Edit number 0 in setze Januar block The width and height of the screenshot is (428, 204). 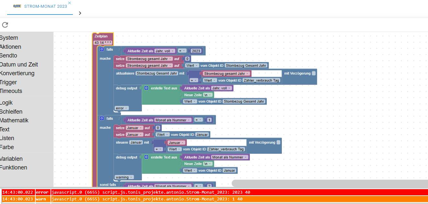tap(158, 128)
